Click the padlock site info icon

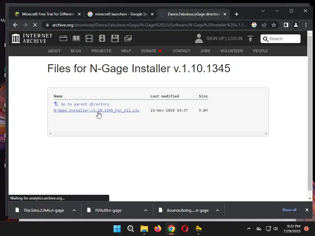point(47,25)
